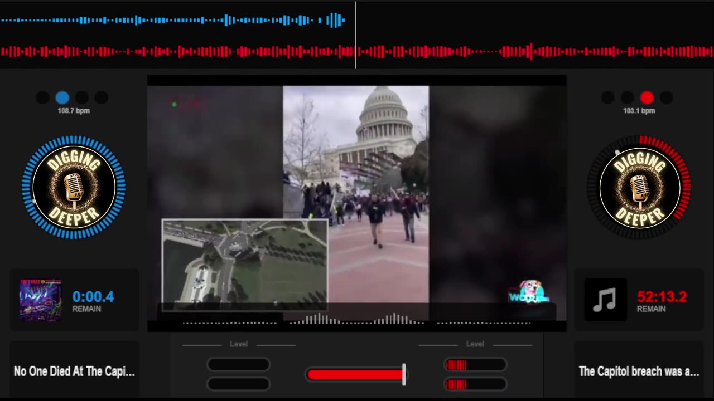Click the right Digging Deeper deck logo

point(640,188)
